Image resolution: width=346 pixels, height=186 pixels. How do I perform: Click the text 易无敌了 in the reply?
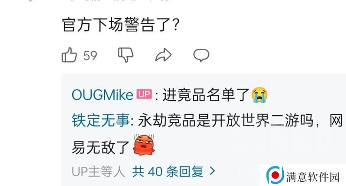tap(101, 147)
